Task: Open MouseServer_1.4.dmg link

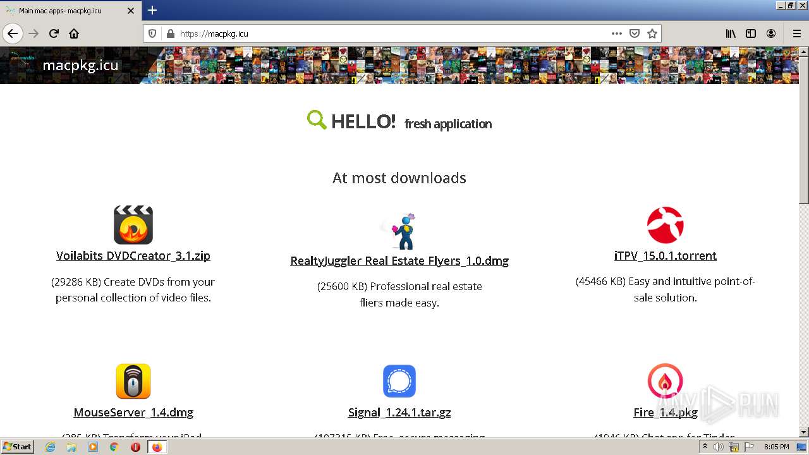Action: 133,413
